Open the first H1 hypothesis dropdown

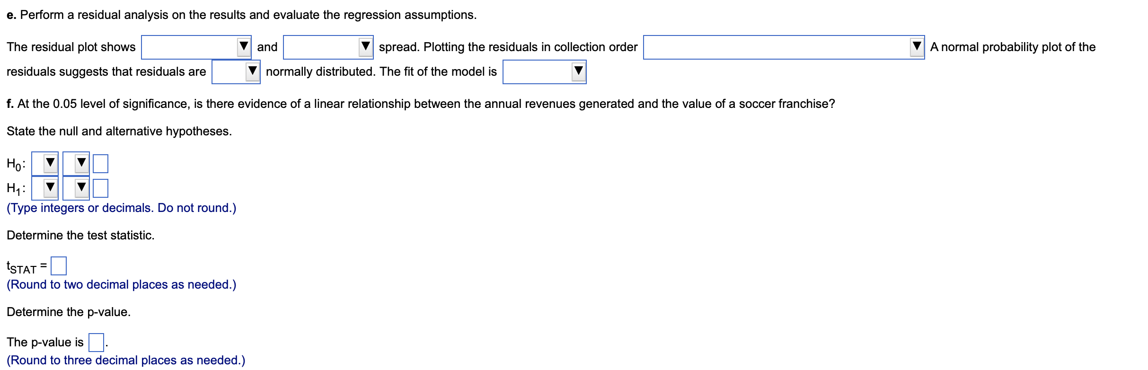[45, 187]
